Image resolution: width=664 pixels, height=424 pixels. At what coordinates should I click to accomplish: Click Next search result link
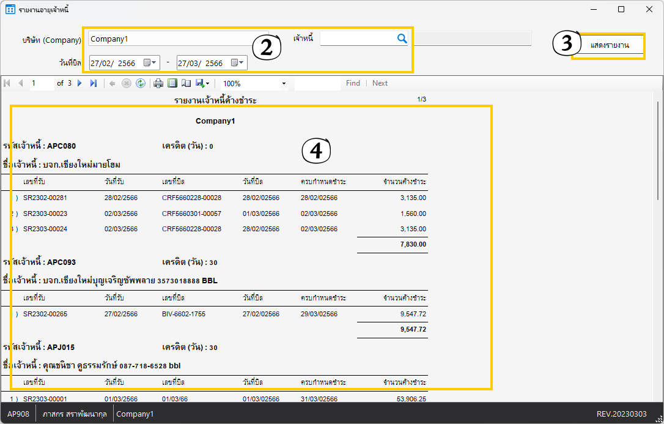coord(380,83)
